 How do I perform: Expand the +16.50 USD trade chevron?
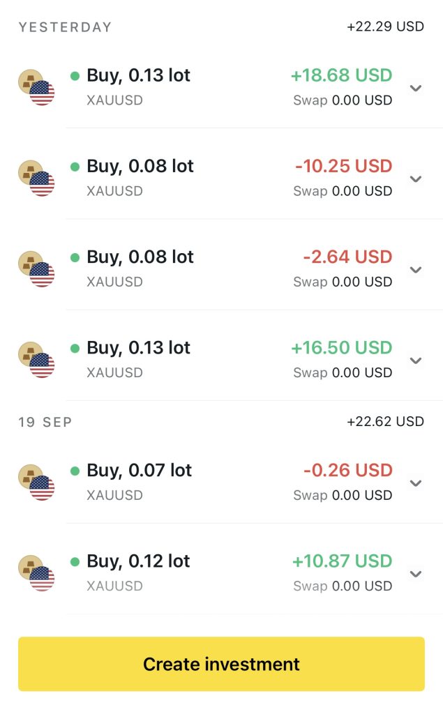coord(416,360)
